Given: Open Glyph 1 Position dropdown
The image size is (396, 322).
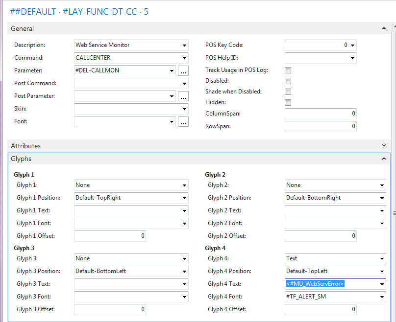Looking at the screenshot, I should [x=184, y=198].
